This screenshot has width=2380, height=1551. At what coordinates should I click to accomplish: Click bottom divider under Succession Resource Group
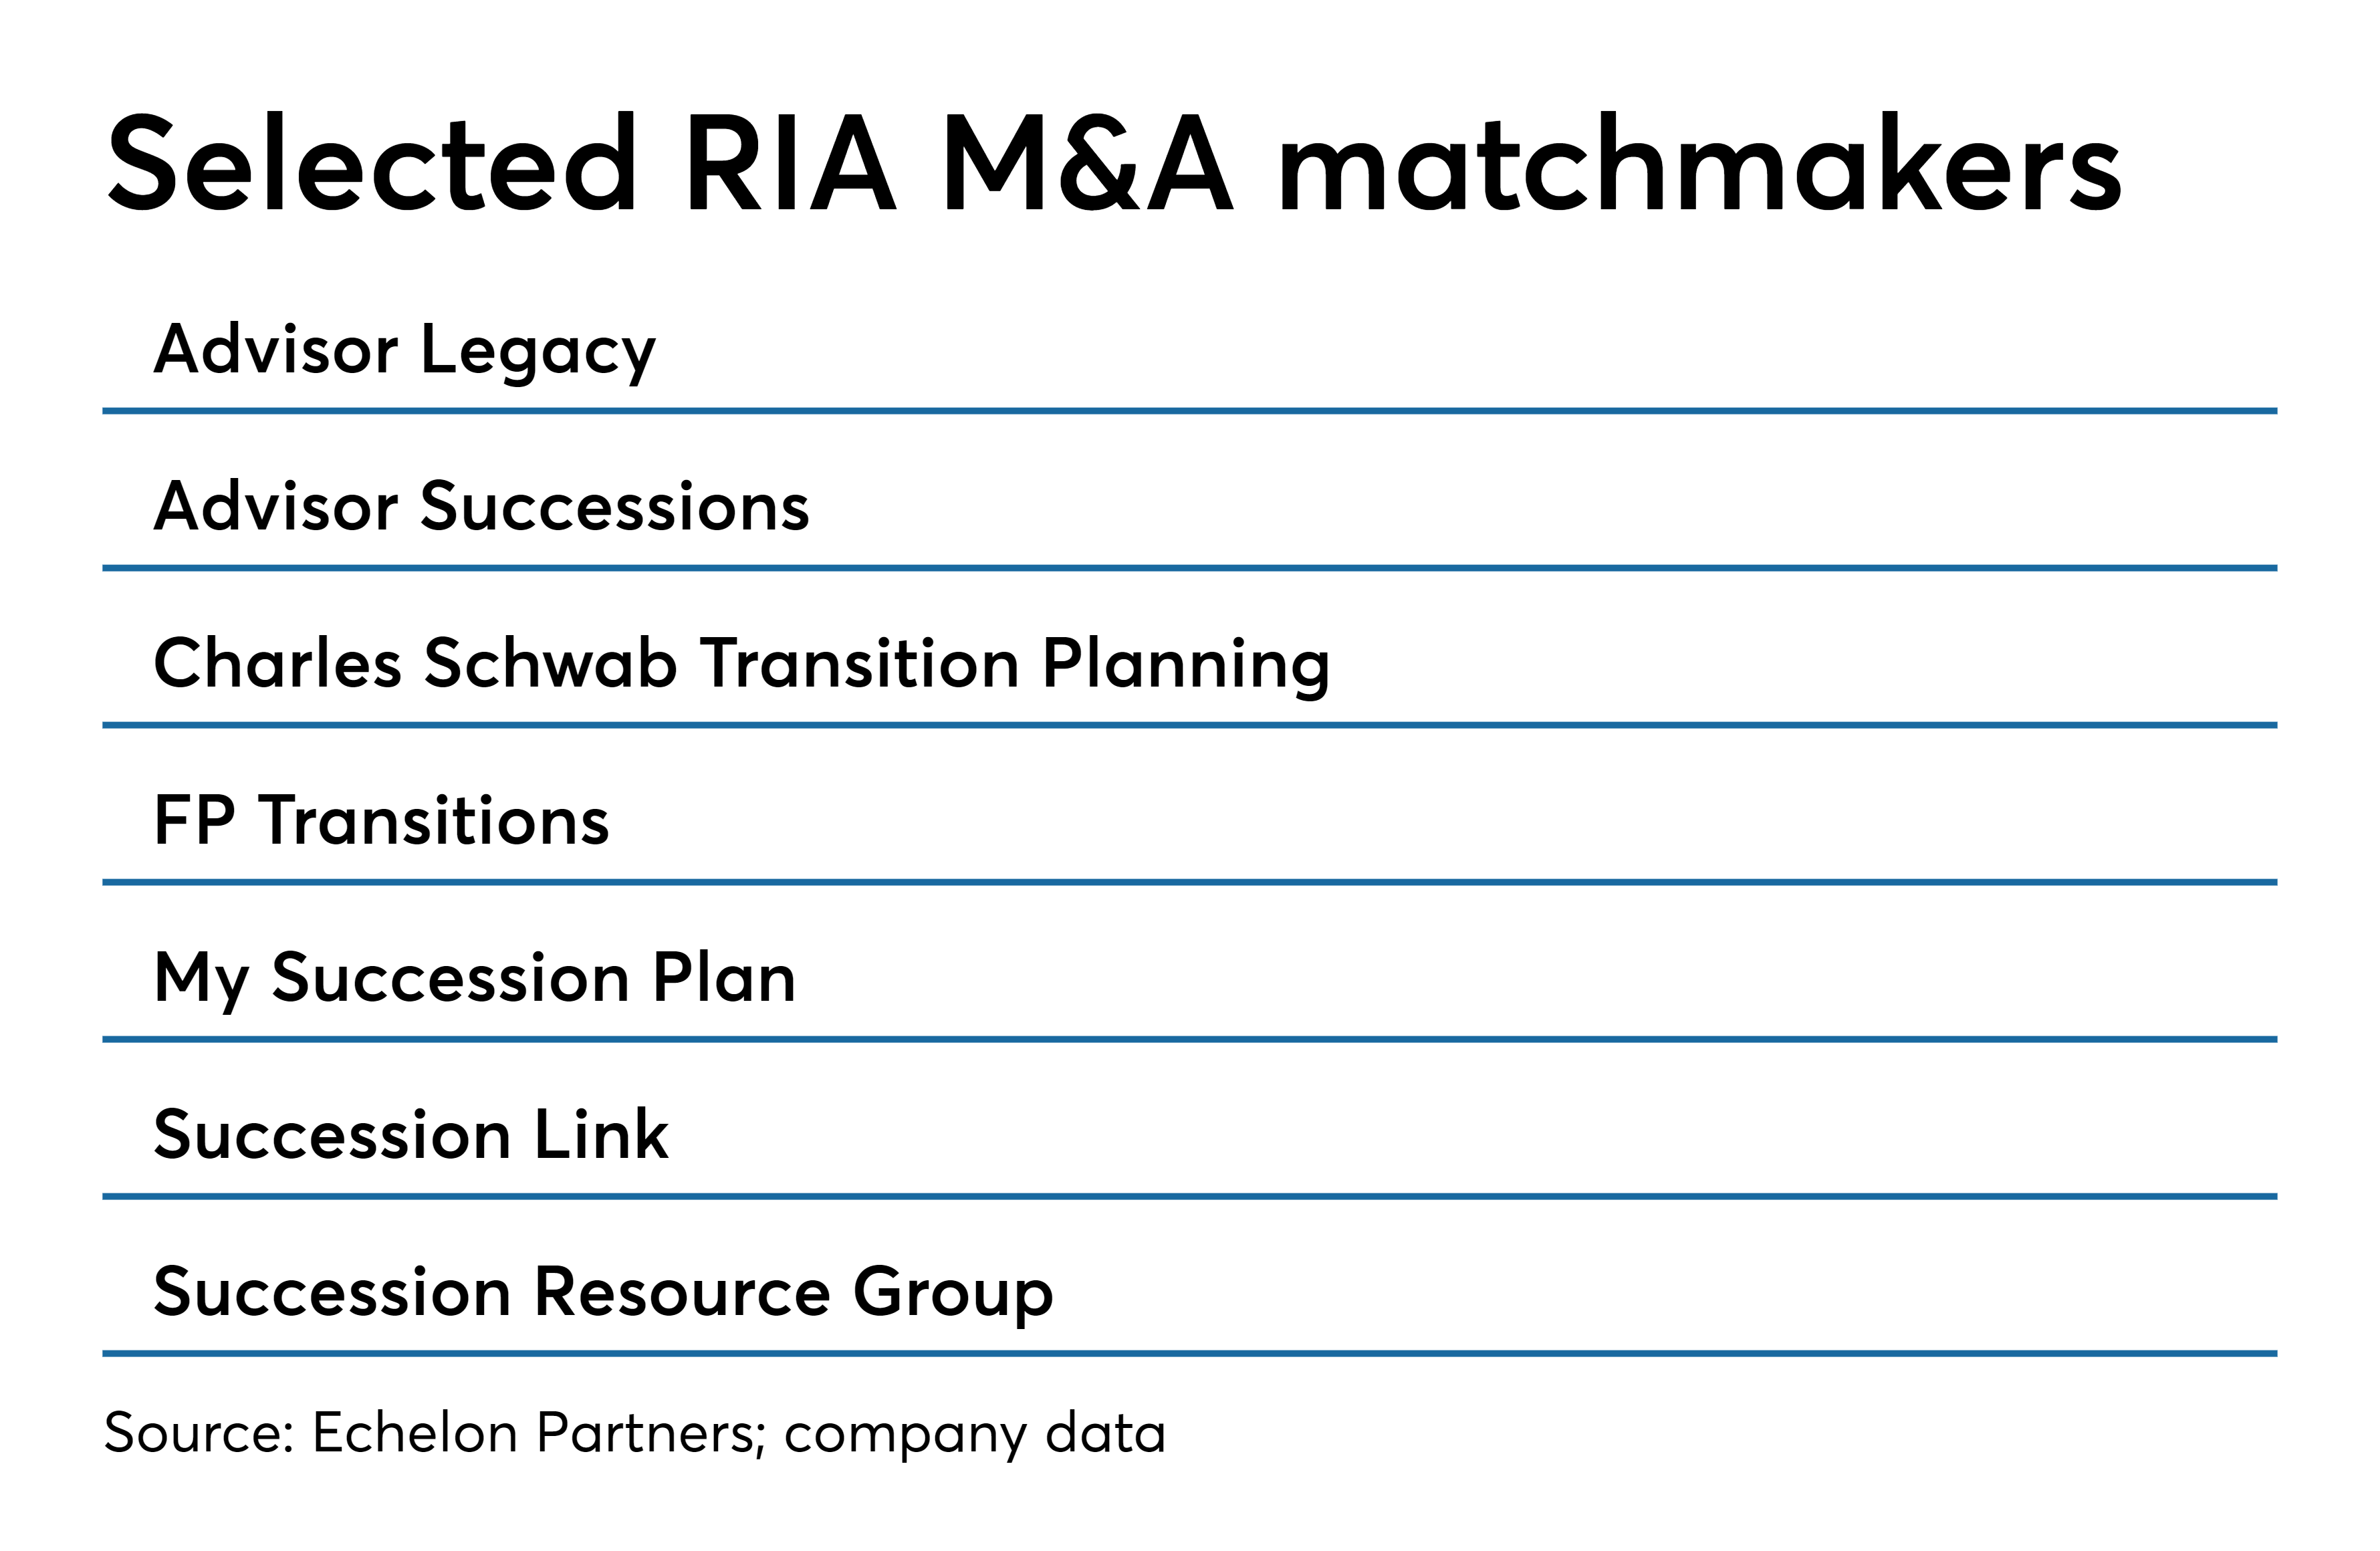tap(1190, 1353)
